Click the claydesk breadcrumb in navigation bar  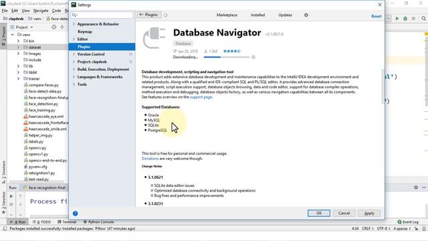point(13,19)
